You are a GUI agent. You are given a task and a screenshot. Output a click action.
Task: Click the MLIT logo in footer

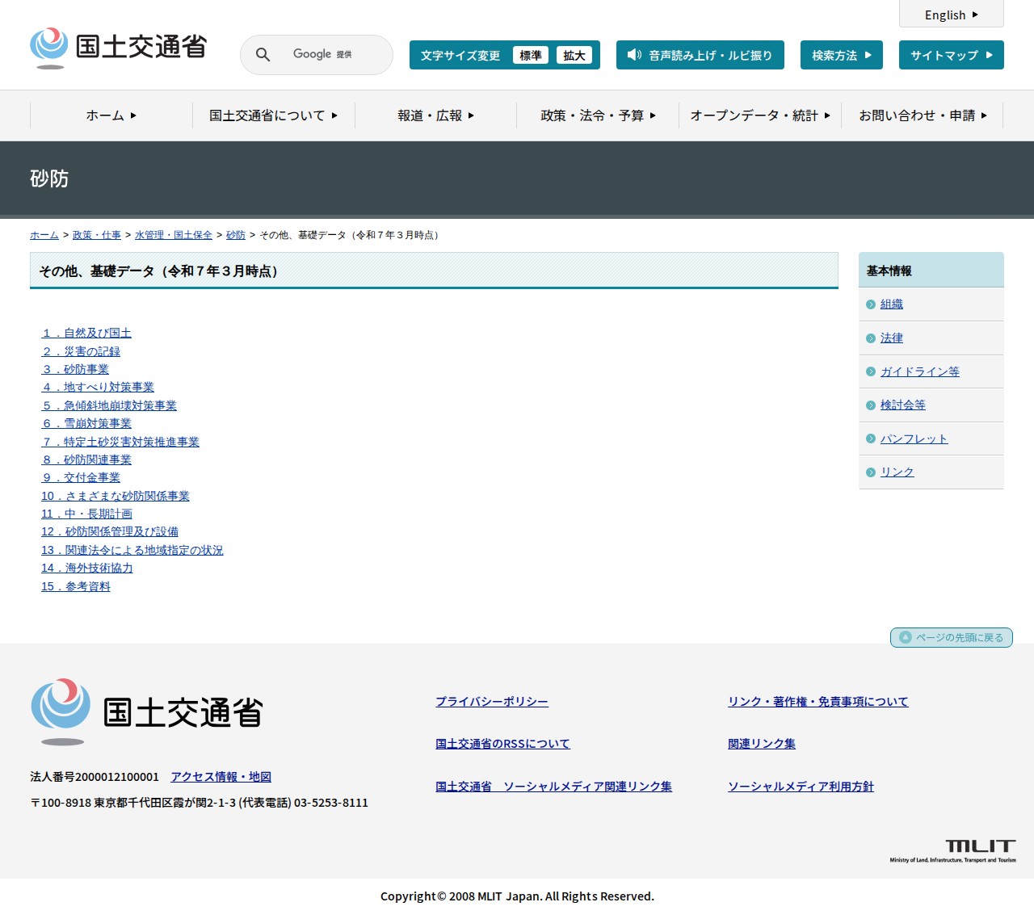click(x=953, y=850)
